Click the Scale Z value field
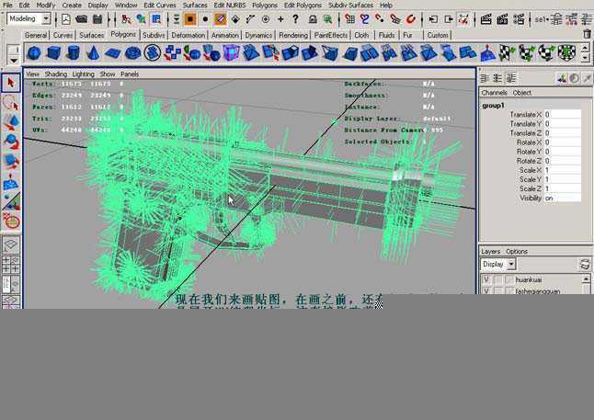594x420 pixels. (x=562, y=188)
